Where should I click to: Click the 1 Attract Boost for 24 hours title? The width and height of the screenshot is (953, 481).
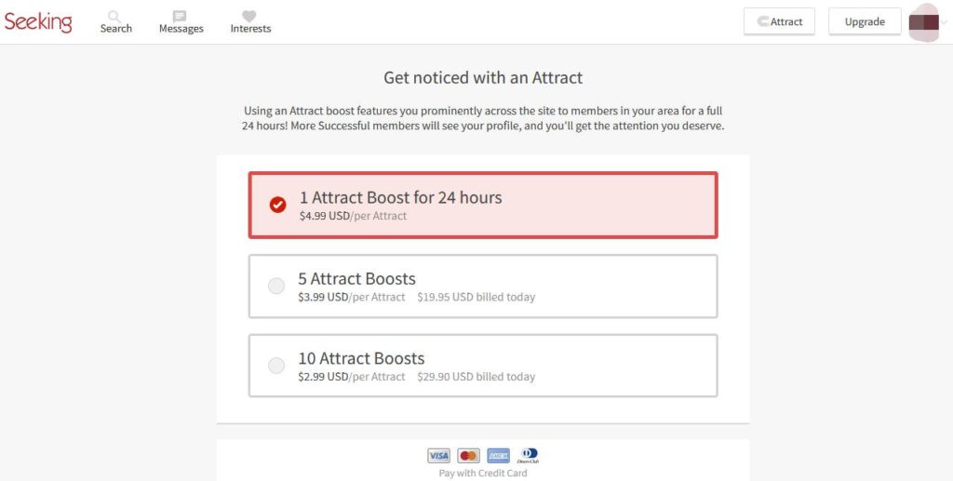[x=400, y=197]
